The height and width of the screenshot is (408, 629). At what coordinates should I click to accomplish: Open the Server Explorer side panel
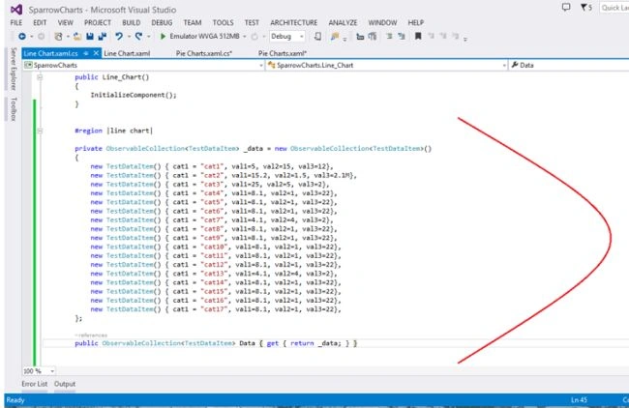[x=14, y=69]
